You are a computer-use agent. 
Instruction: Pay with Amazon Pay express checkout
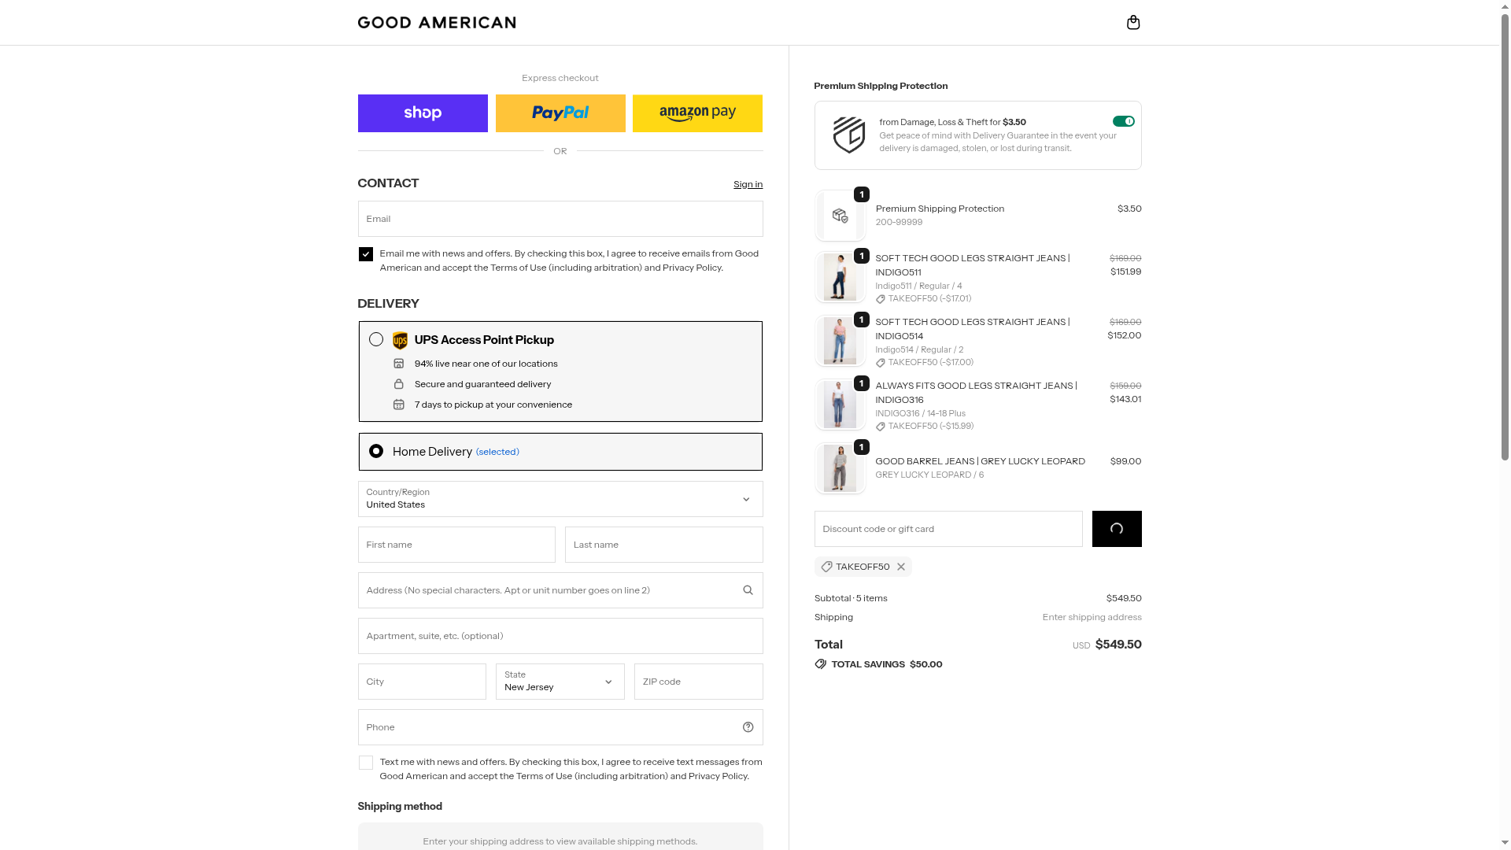click(697, 113)
